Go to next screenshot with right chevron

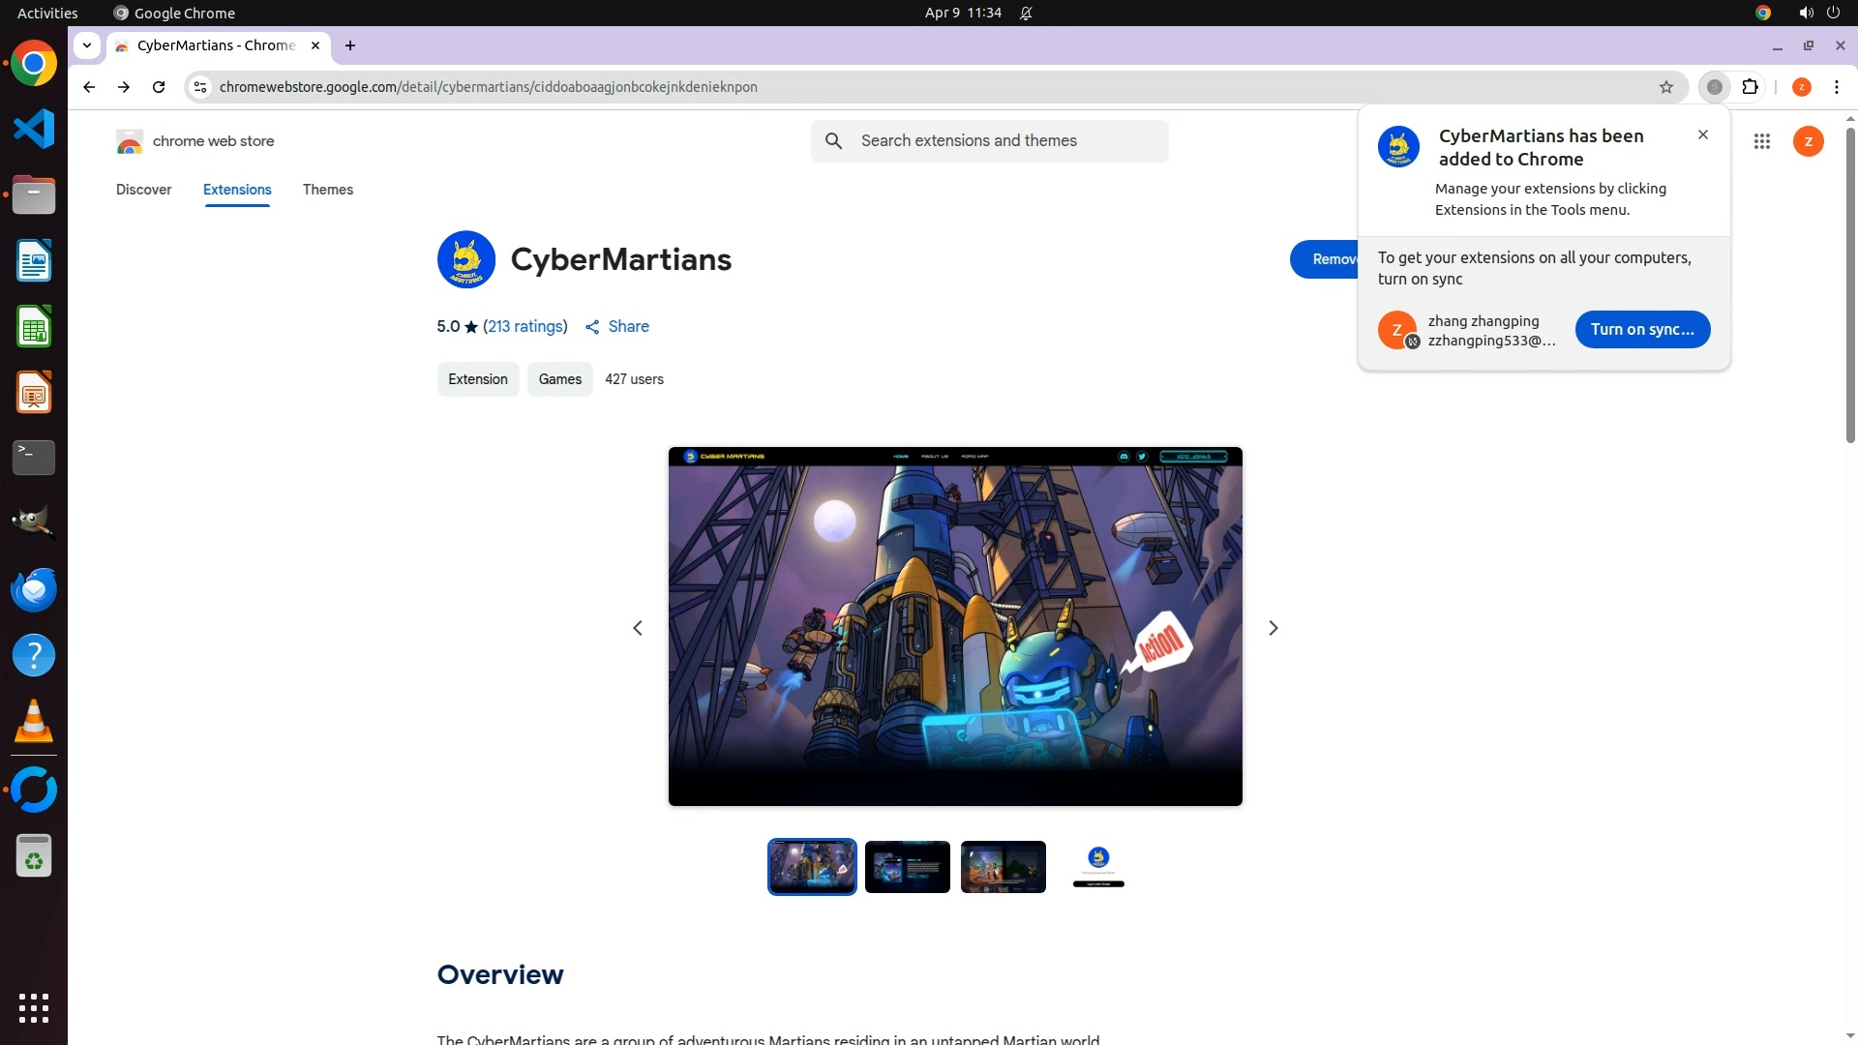point(1273,628)
